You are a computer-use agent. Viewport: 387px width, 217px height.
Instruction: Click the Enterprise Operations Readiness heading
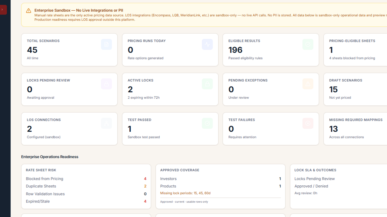point(50,157)
